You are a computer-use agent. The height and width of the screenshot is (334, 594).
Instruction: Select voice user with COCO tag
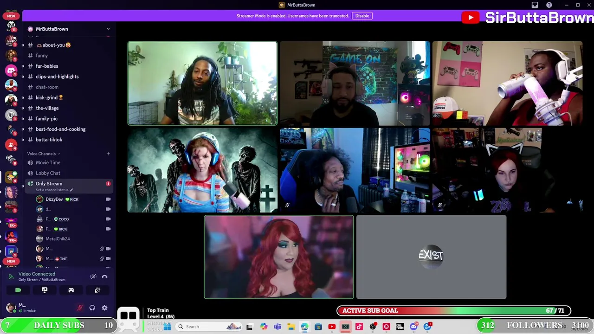pyautogui.click(x=73, y=219)
